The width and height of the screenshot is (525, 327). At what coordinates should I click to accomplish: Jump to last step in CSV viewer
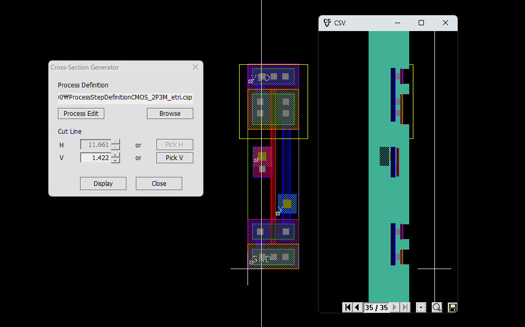click(405, 307)
